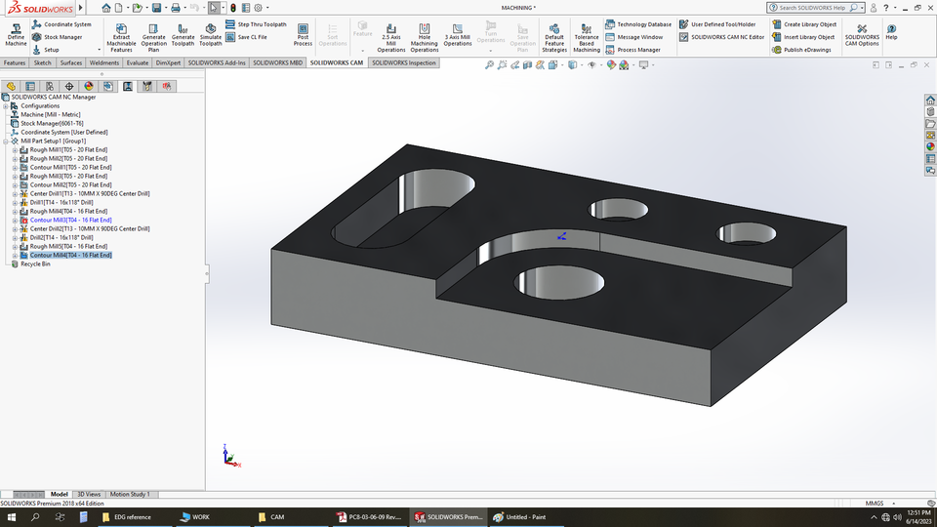Switch to the Features ribbon tab
This screenshot has width=937, height=527.
tap(15, 62)
